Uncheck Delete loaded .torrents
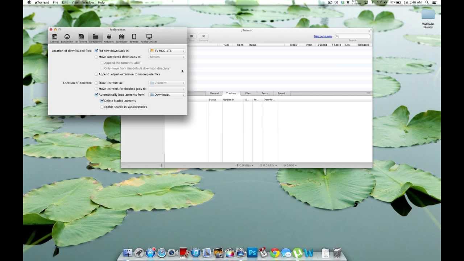Image resolution: width=464 pixels, height=261 pixels. point(102,101)
